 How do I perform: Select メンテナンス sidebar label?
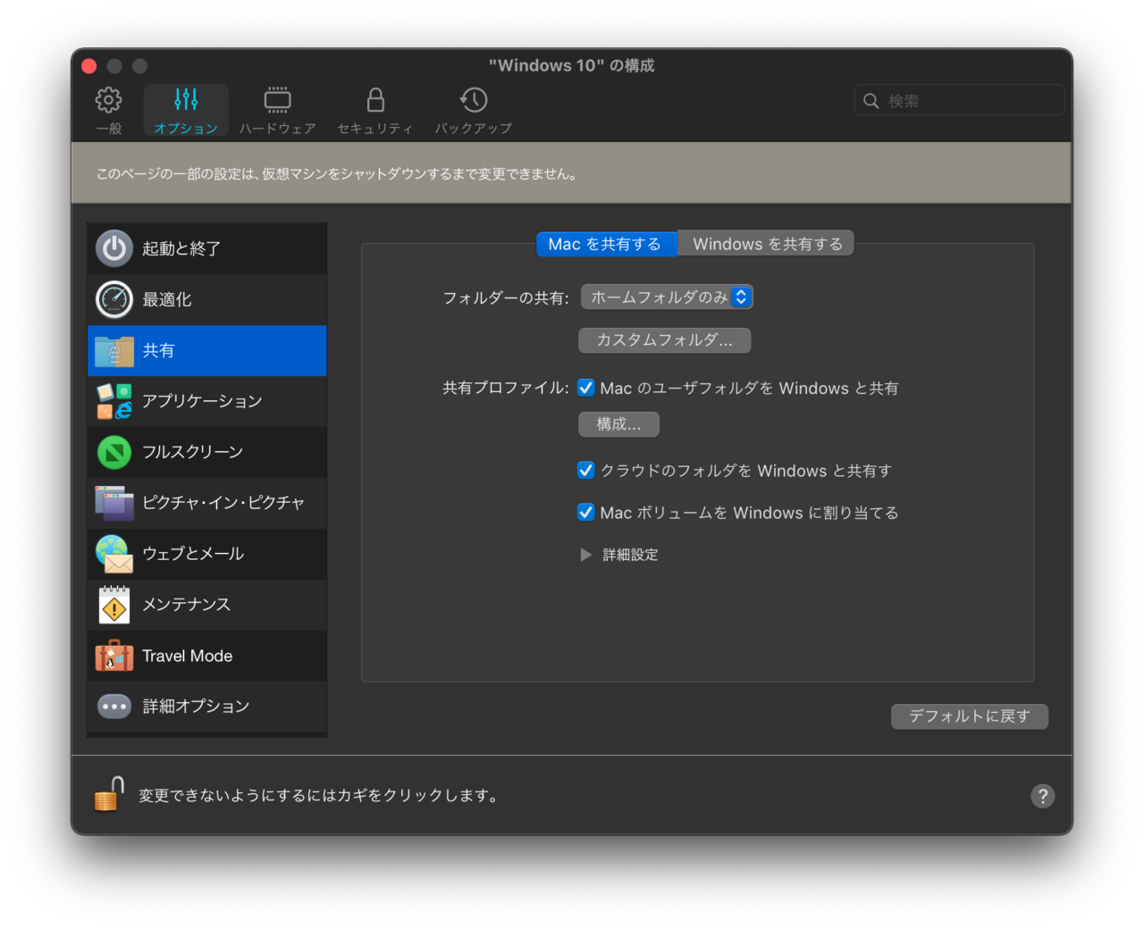pos(187,605)
